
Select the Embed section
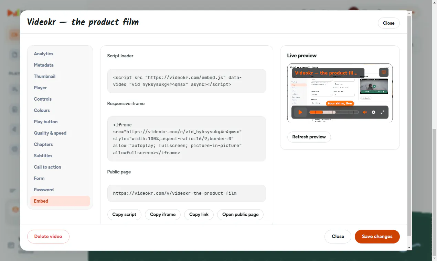pos(60,201)
